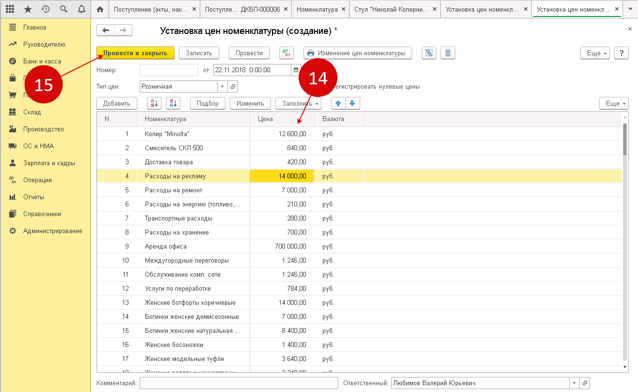Click the Комментарий input field
This screenshot has height=392, width=638.
tap(239, 383)
